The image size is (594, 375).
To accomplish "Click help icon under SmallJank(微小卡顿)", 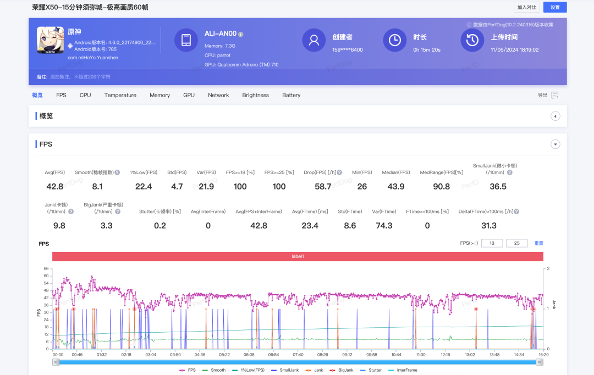I will tap(509, 172).
